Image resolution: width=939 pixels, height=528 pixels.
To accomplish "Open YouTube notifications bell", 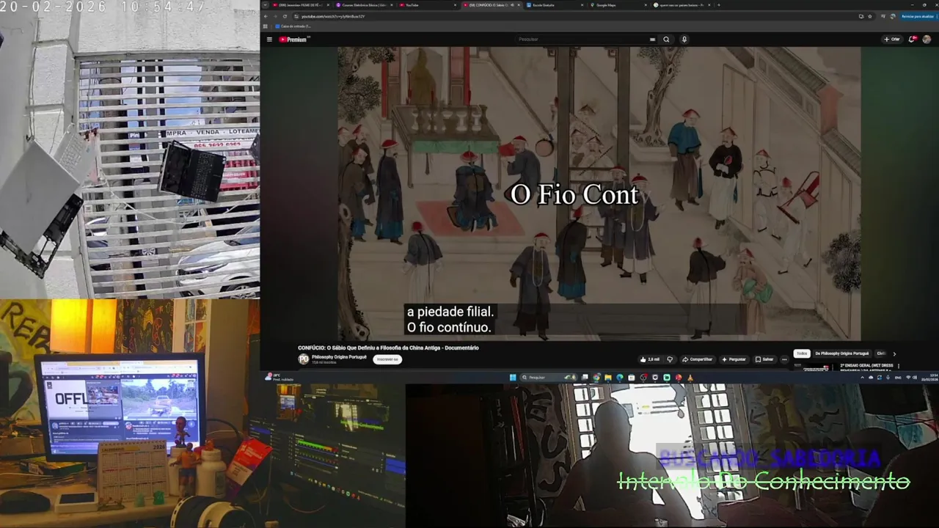I will pos(912,40).
